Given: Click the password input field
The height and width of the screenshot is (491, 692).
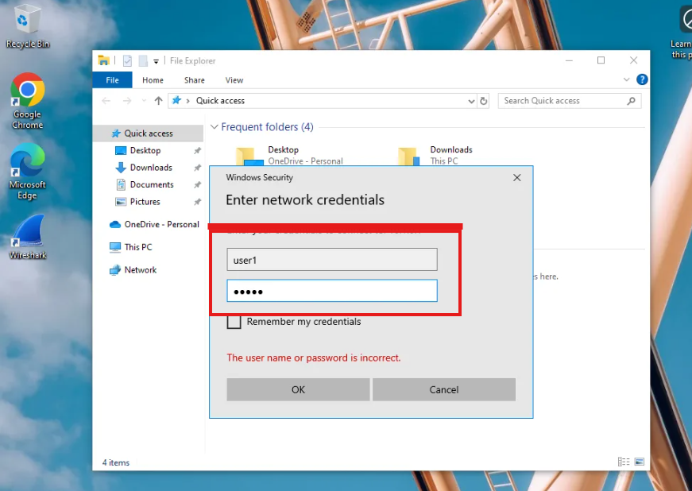Looking at the screenshot, I should tap(331, 291).
